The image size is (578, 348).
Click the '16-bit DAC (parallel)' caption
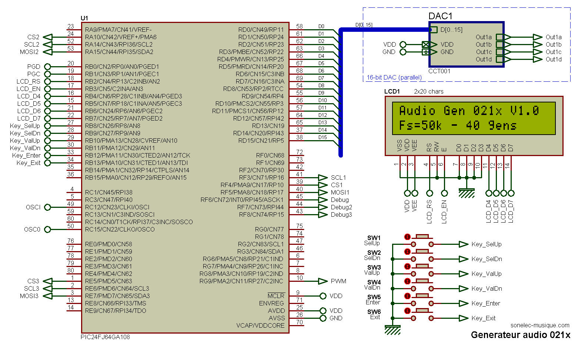(394, 78)
